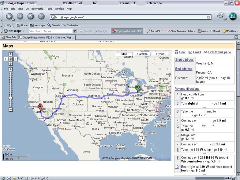The height and width of the screenshot is (180, 240).
Task: Open My Netscape in personal toolbar
Action: [x=37, y=25]
